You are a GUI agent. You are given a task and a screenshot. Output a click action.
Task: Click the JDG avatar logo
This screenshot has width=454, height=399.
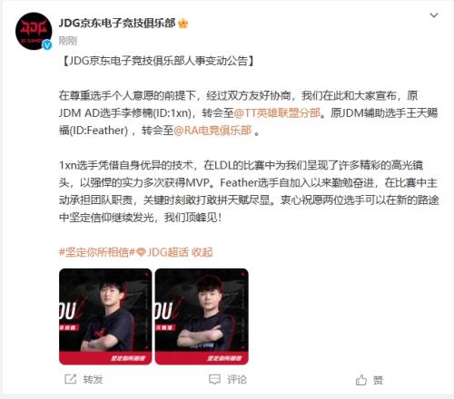click(34, 31)
